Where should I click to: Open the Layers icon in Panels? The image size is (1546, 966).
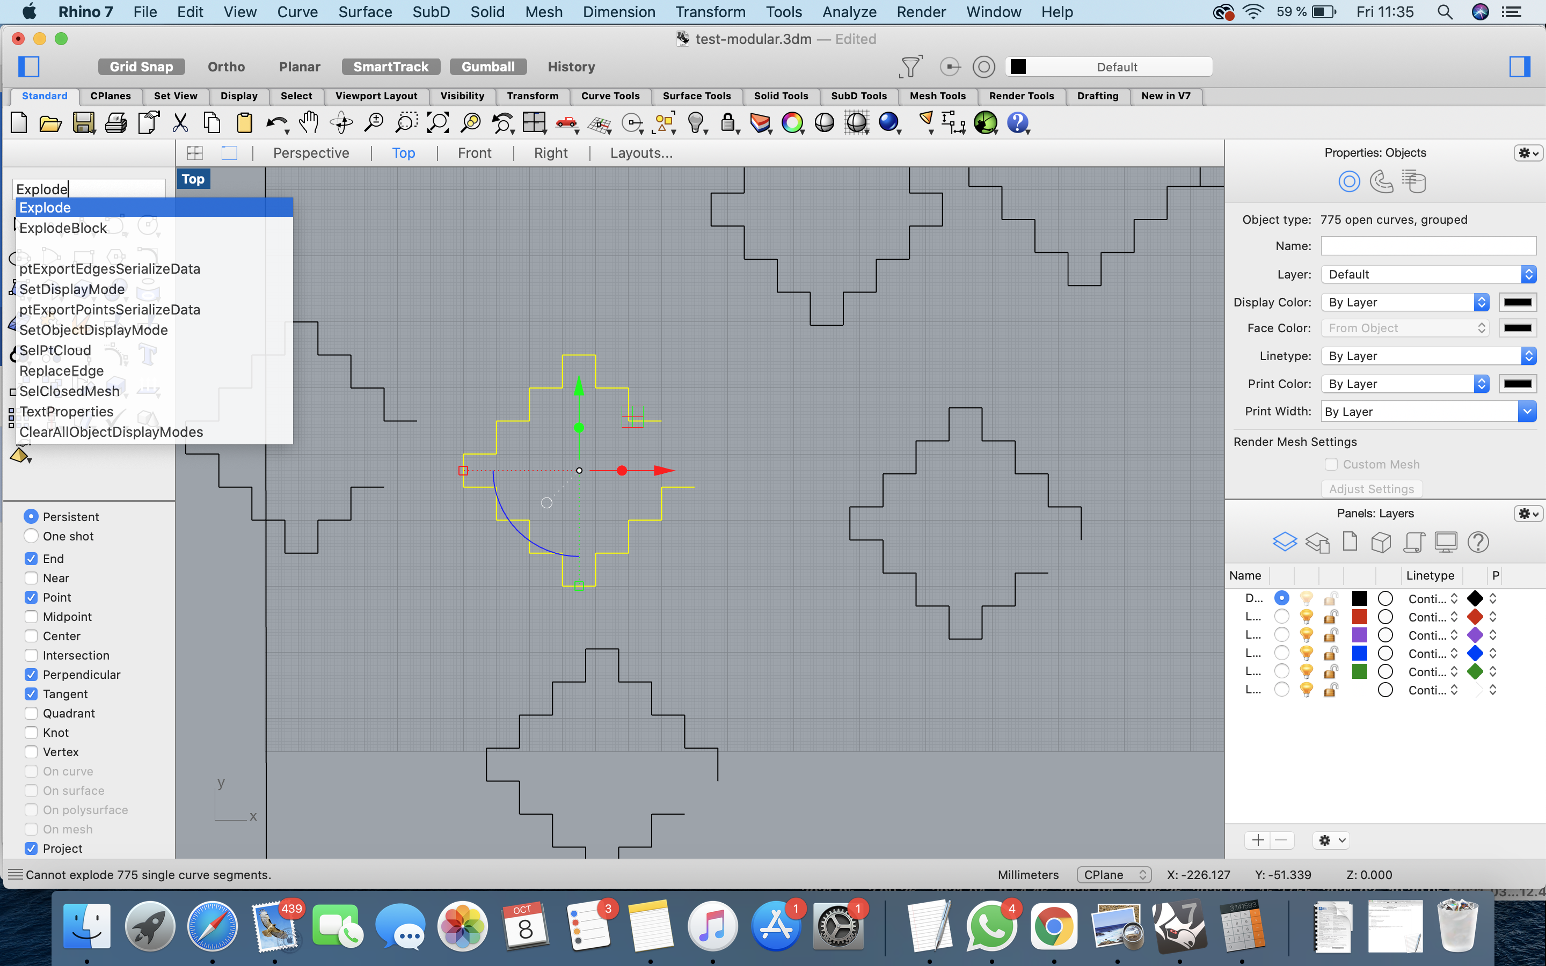[x=1285, y=542]
